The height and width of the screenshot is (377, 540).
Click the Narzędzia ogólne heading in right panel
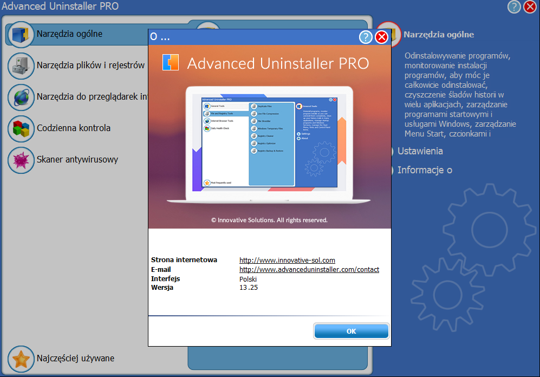(x=439, y=35)
